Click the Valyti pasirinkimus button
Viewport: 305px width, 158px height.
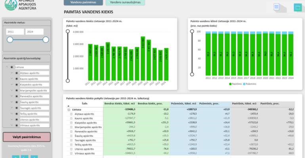(27, 137)
